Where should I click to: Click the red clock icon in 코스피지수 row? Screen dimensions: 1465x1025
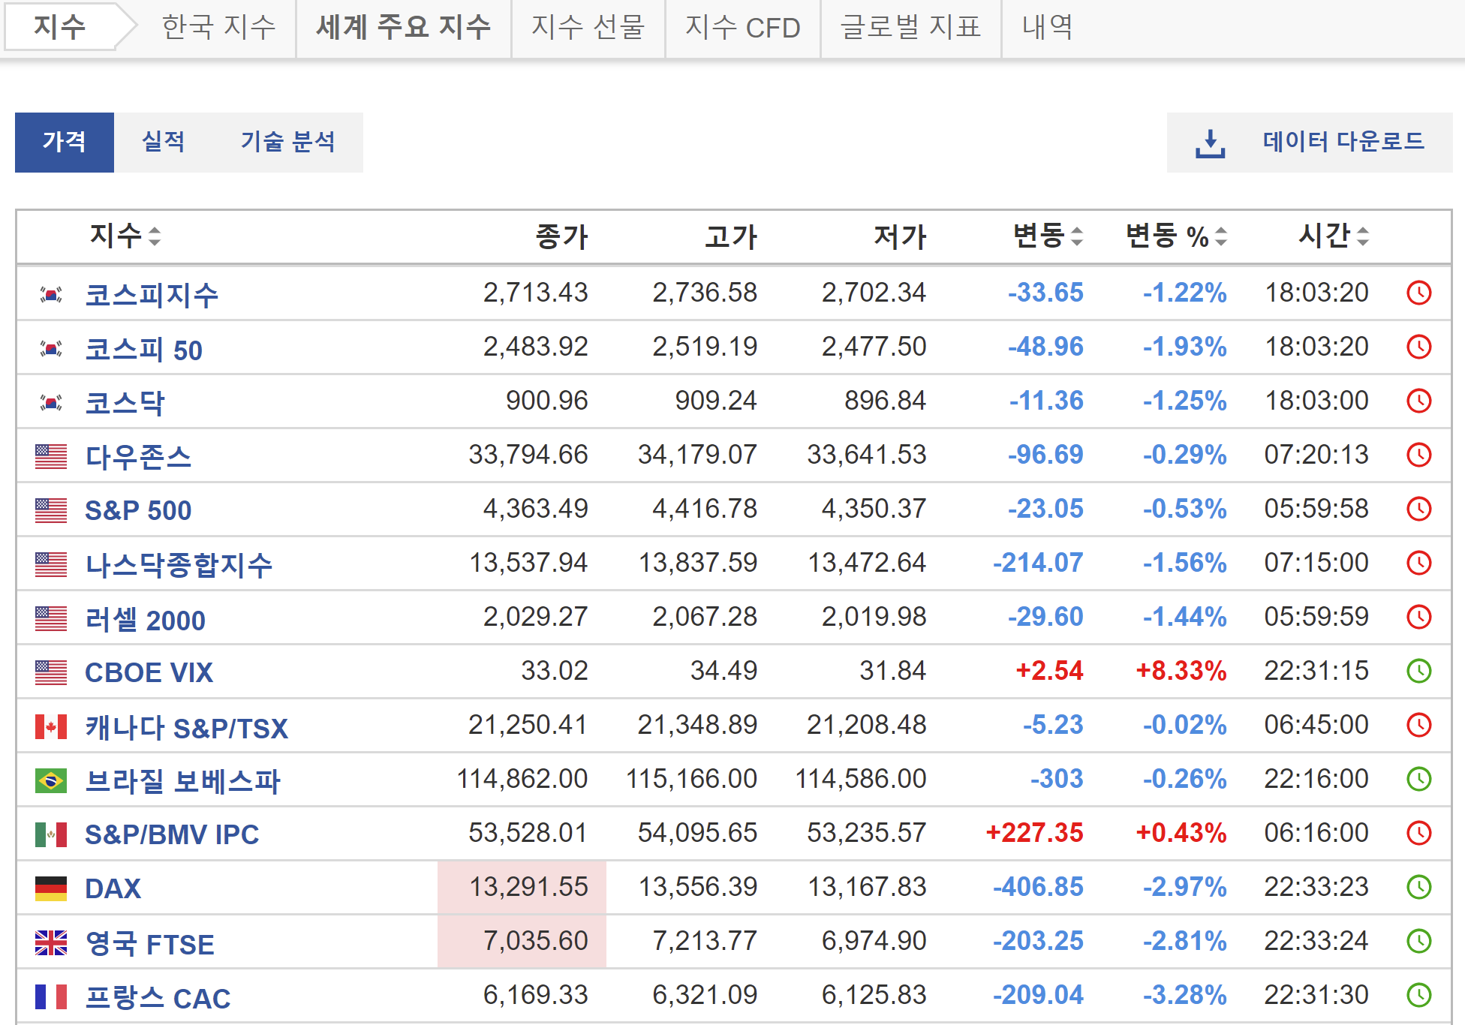click(1418, 293)
